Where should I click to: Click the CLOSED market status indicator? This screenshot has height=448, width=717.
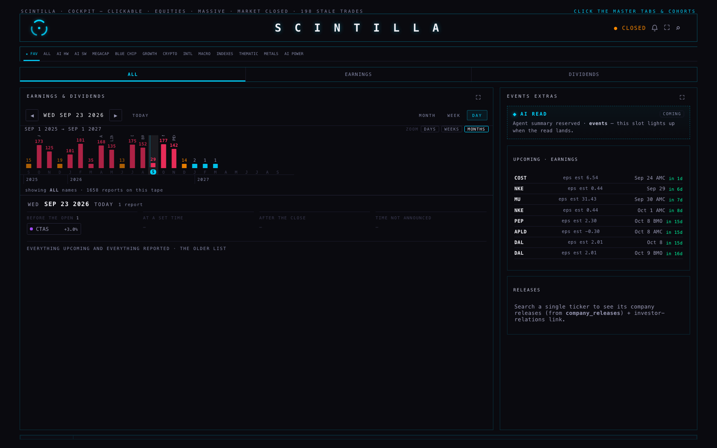click(x=630, y=28)
